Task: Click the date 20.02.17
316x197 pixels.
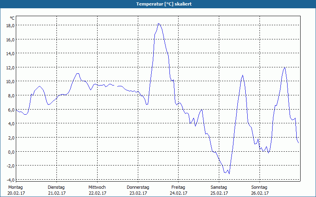Action: point(16,193)
